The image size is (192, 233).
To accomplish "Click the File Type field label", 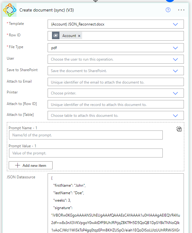I will [x=16, y=47].
